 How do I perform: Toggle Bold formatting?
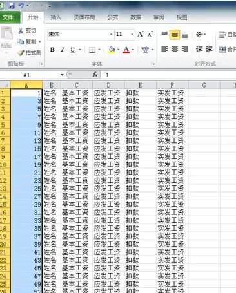click(52, 50)
